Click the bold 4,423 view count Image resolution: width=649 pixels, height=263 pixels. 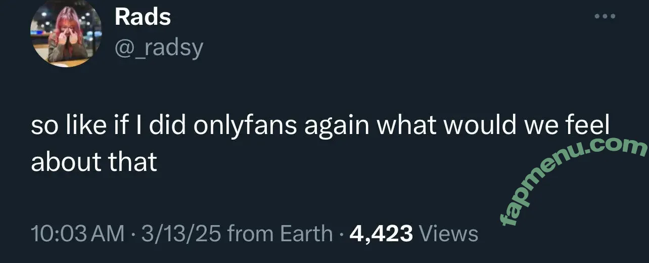pyautogui.click(x=381, y=234)
